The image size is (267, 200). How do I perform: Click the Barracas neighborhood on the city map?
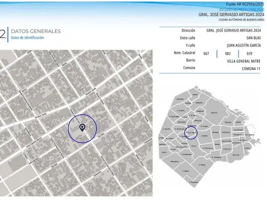pos(236,155)
